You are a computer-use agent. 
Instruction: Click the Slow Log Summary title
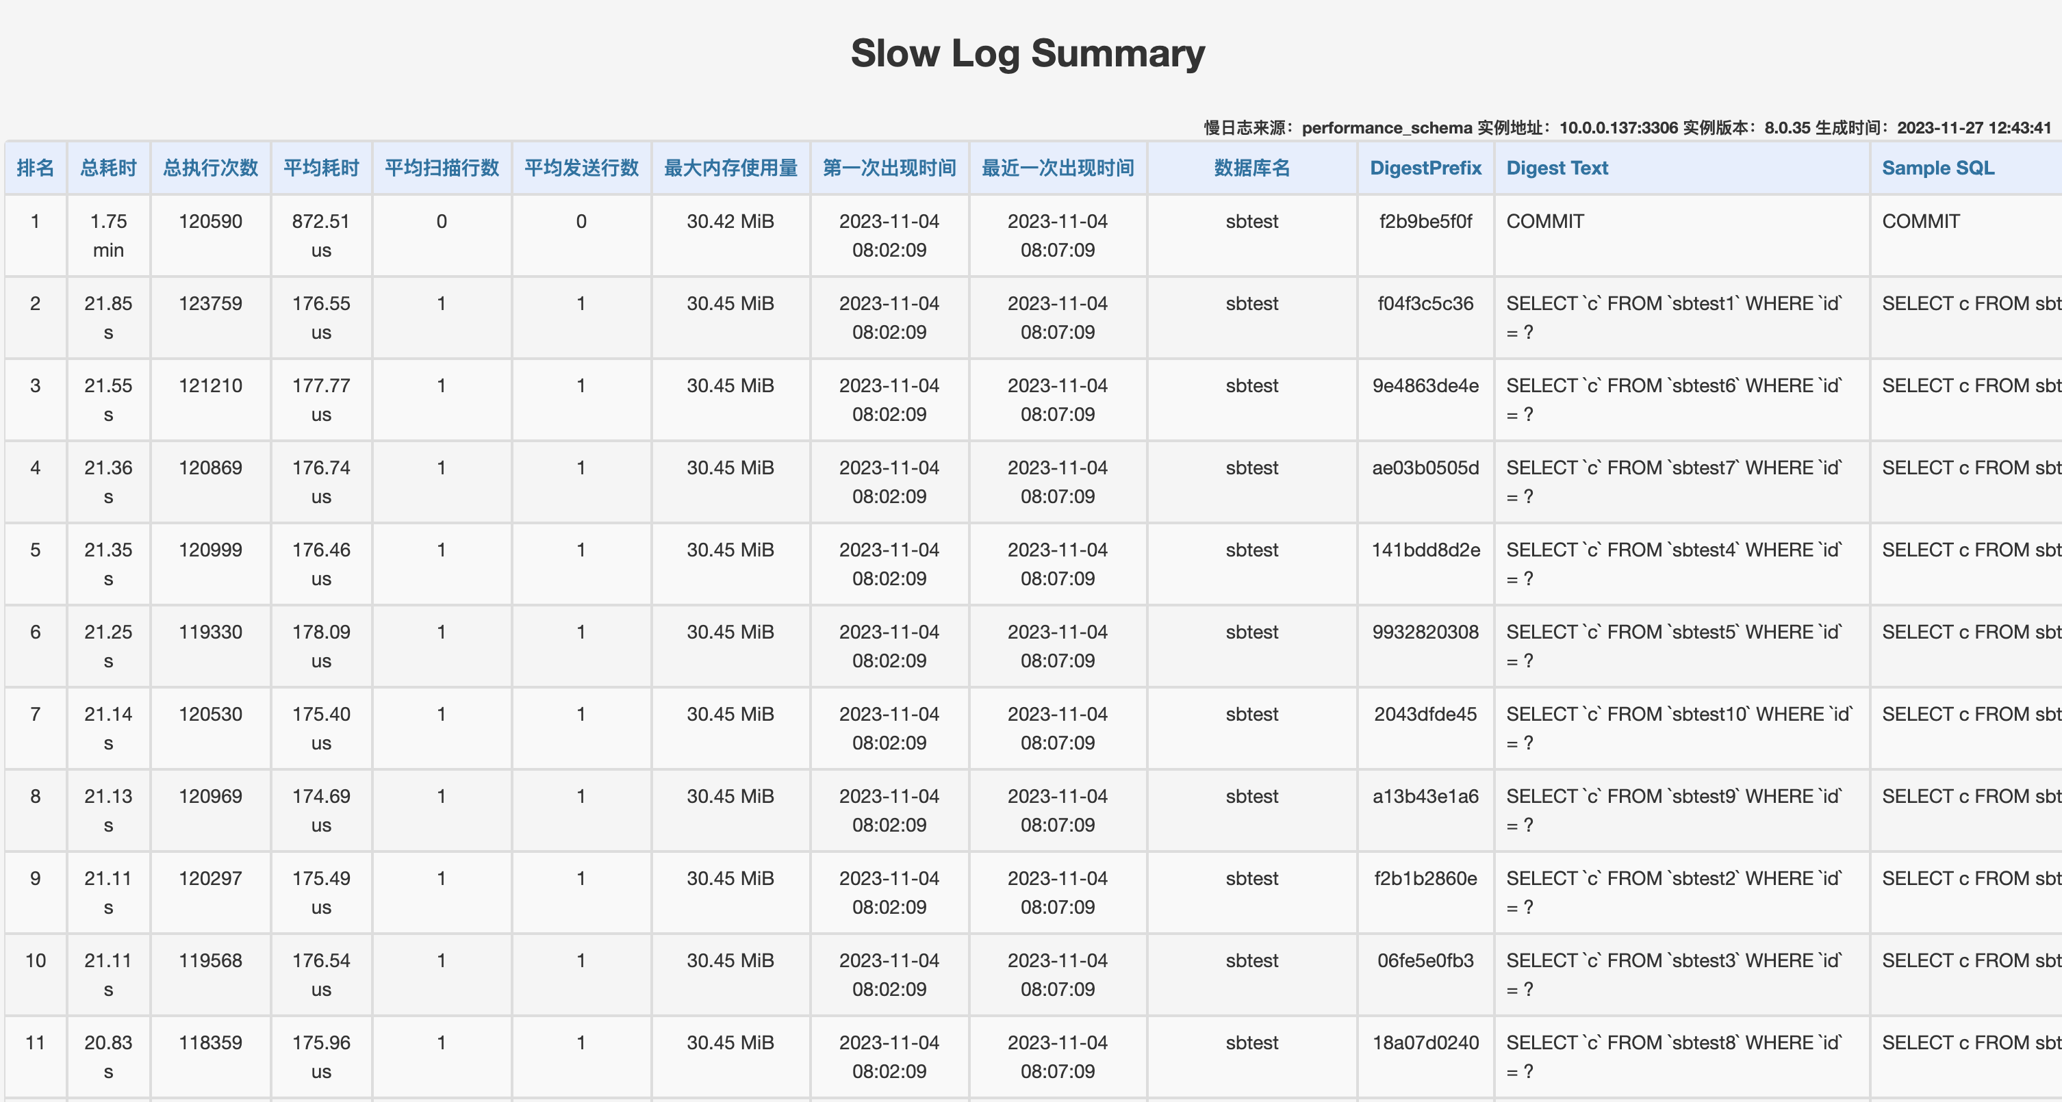pos(1030,53)
